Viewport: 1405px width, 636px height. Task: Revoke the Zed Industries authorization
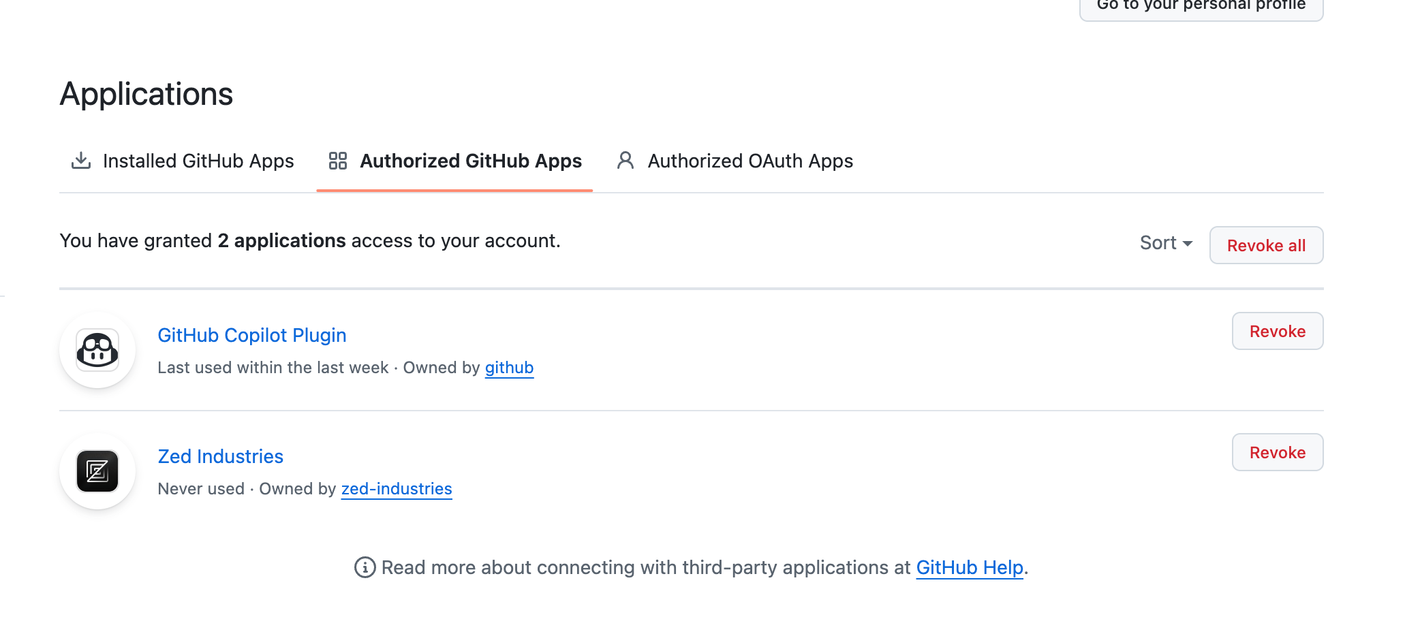click(1277, 453)
